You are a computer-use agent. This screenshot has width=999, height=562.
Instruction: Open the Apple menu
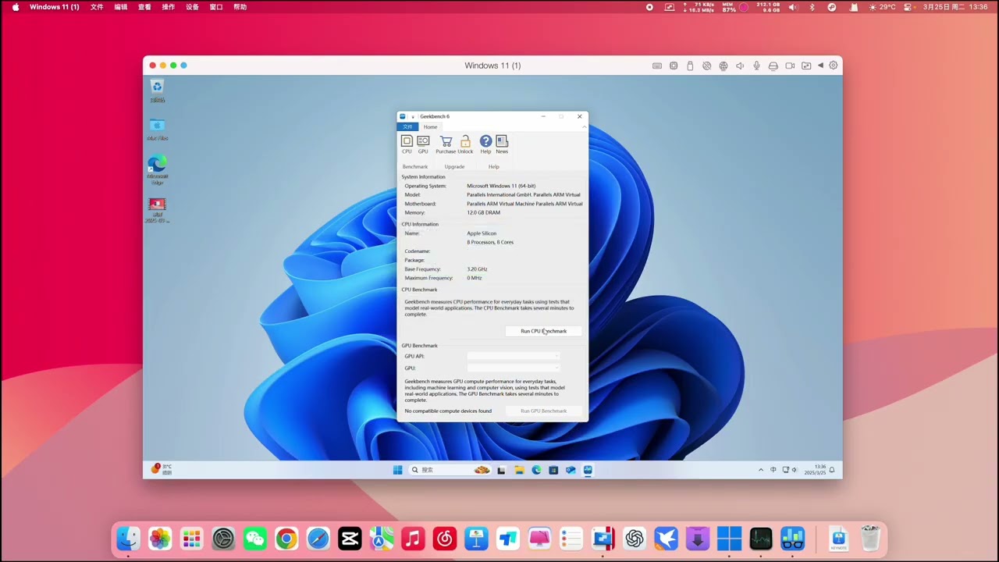[16, 7]
